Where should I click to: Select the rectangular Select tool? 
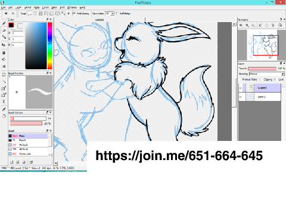[4, 75]
